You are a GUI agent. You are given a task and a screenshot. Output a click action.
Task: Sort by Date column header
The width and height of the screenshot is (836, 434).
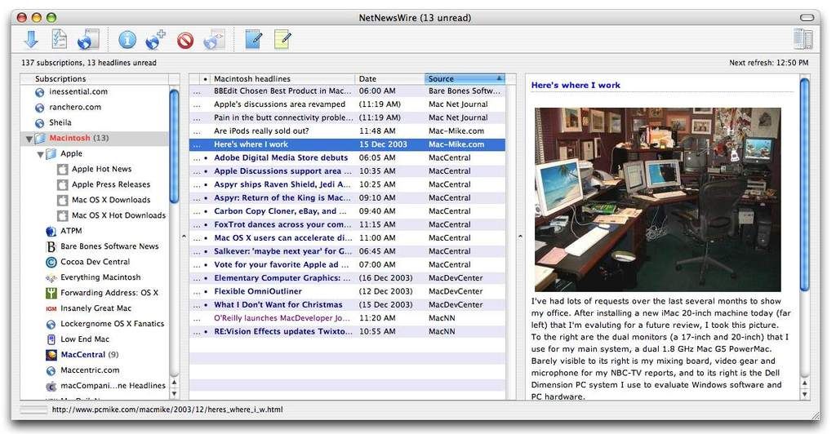click(x=389, y=79)
